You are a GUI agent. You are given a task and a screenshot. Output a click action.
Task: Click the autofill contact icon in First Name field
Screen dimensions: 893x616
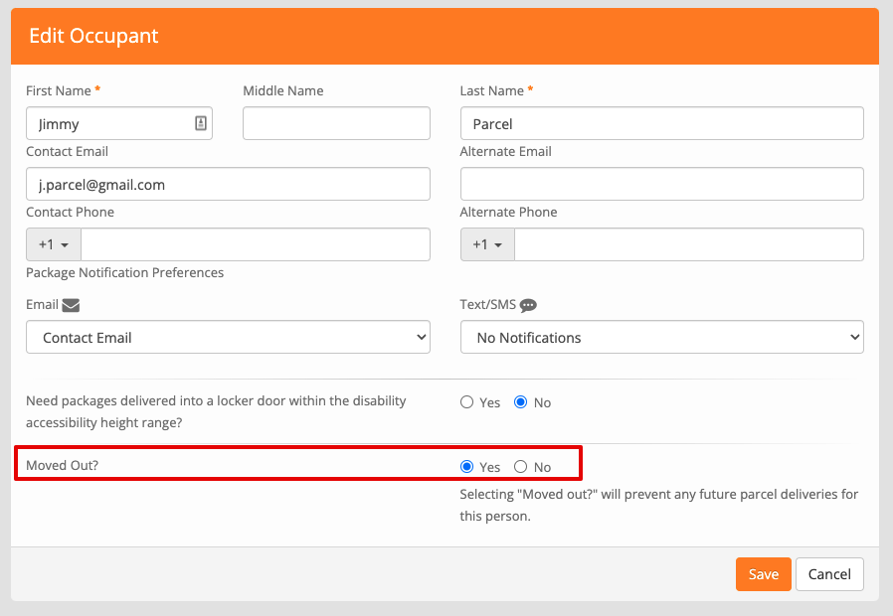201,123
